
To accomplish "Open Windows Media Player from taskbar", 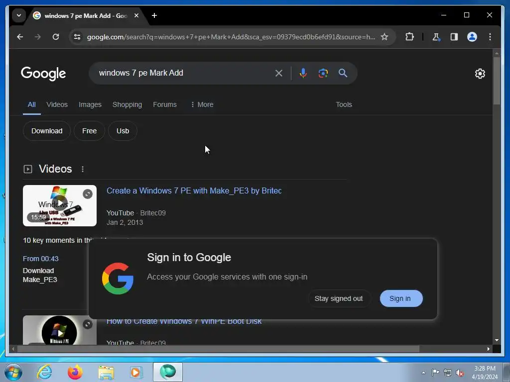I will coord(136,372).
